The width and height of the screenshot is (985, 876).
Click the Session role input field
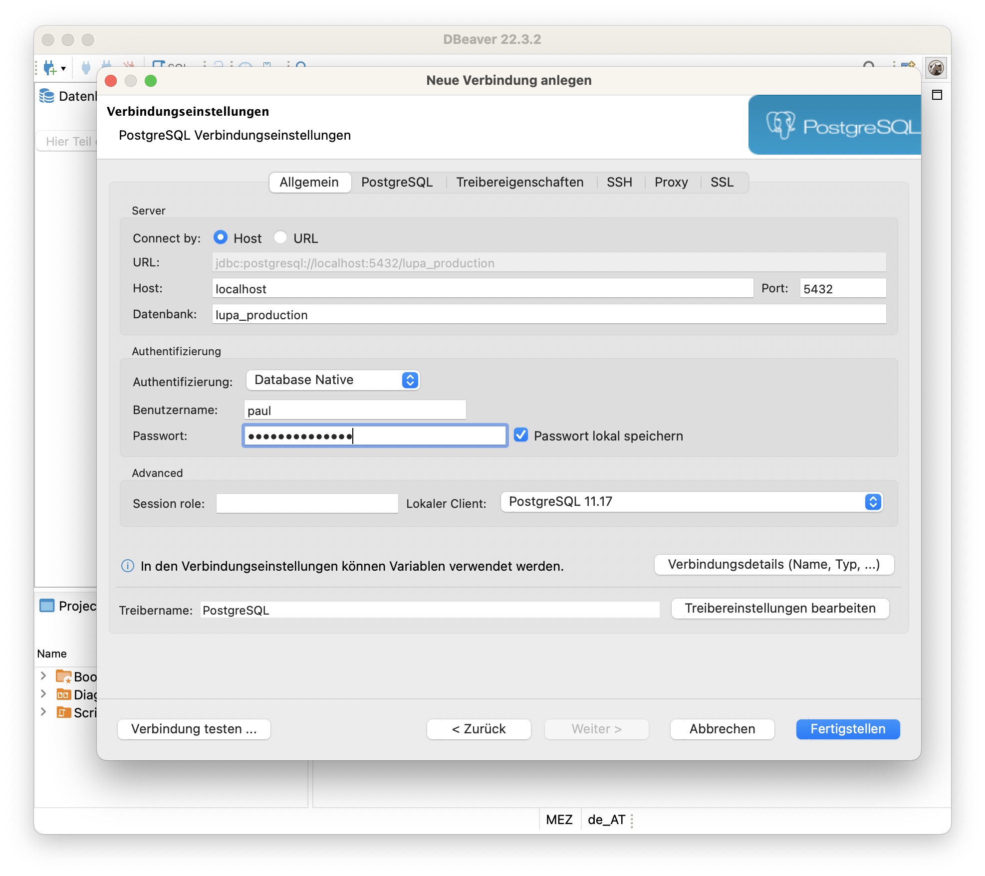point(307,503)
